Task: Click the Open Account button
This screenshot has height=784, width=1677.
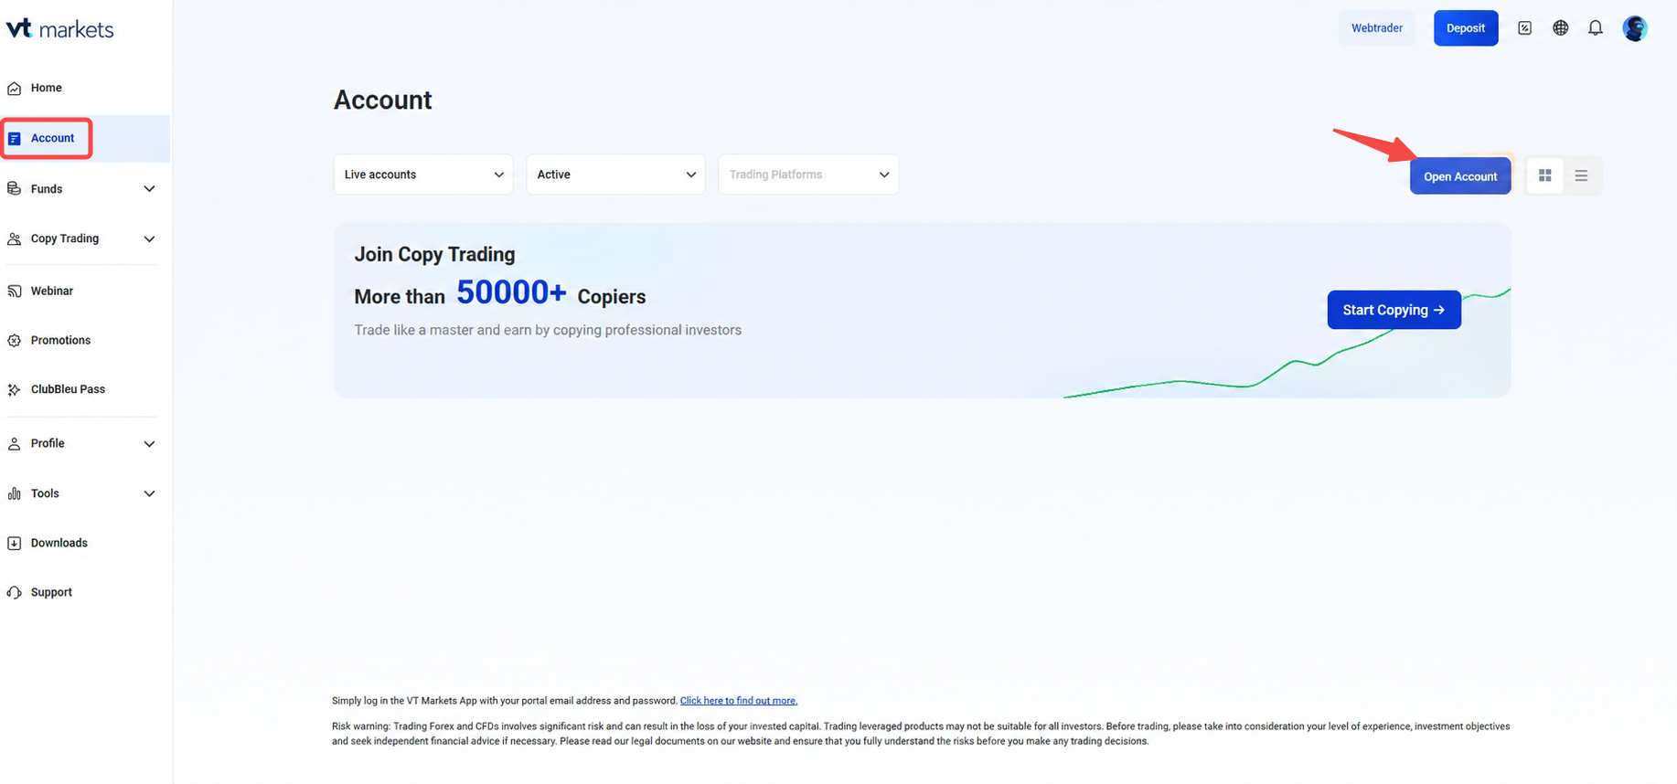Action: point(1460,176)
